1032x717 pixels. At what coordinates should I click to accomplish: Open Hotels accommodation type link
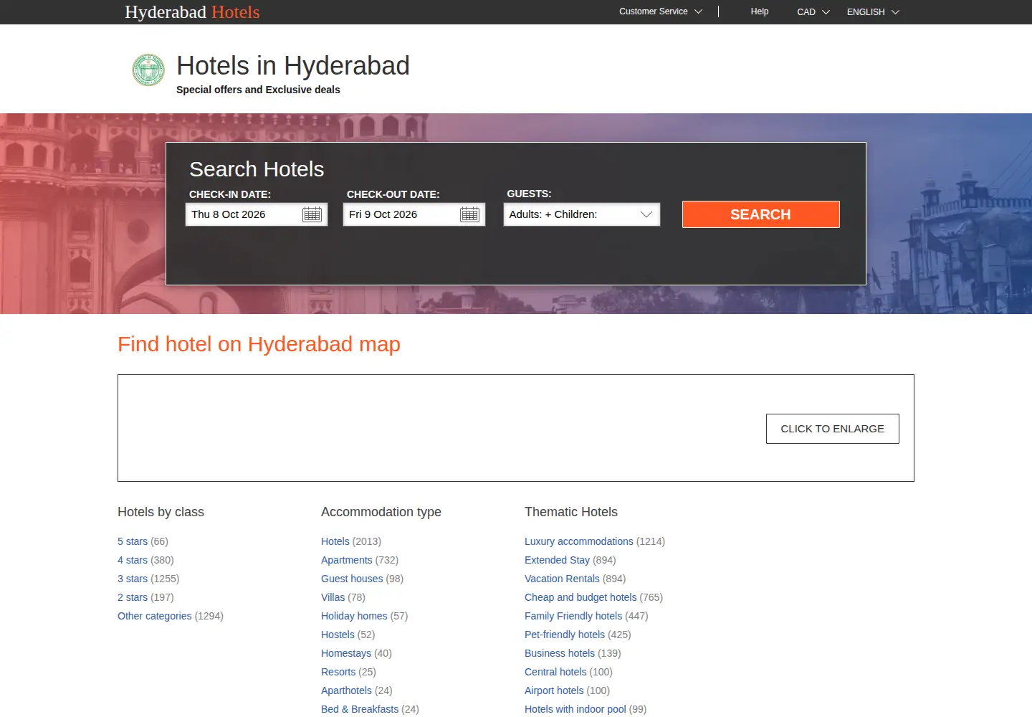335,541
